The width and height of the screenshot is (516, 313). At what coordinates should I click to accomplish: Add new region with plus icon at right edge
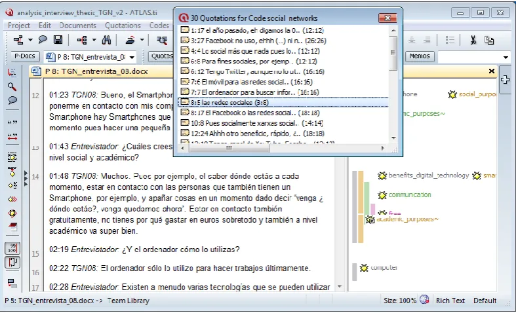pyautogui.click(x=505, y=80)
